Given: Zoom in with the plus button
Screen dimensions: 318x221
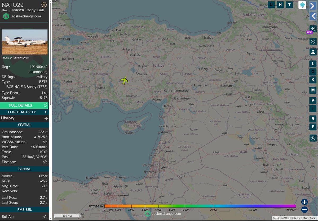Looking at the screenshot, I should coord(304,202).
